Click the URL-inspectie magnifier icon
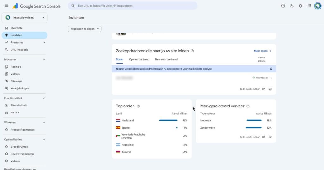The image size is (324, 170). 6,50
